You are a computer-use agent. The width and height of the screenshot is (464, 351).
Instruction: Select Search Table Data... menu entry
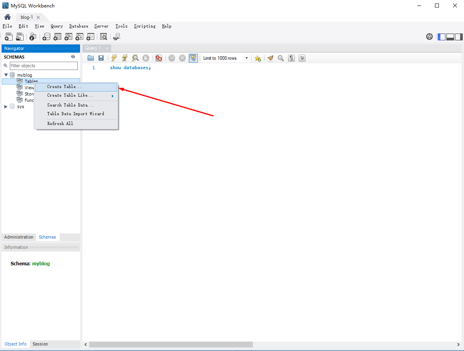[x=76, y=105]
